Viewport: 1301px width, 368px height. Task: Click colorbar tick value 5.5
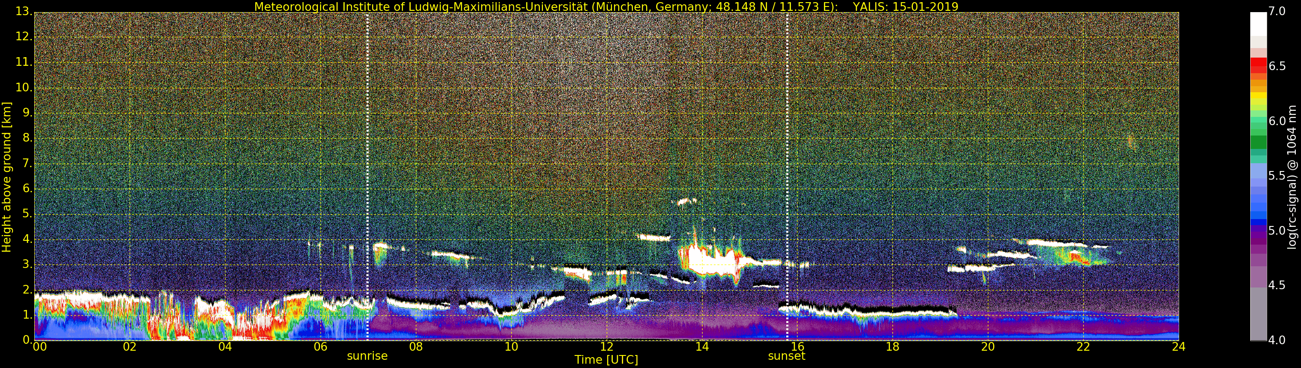(x=1277, y=176)
